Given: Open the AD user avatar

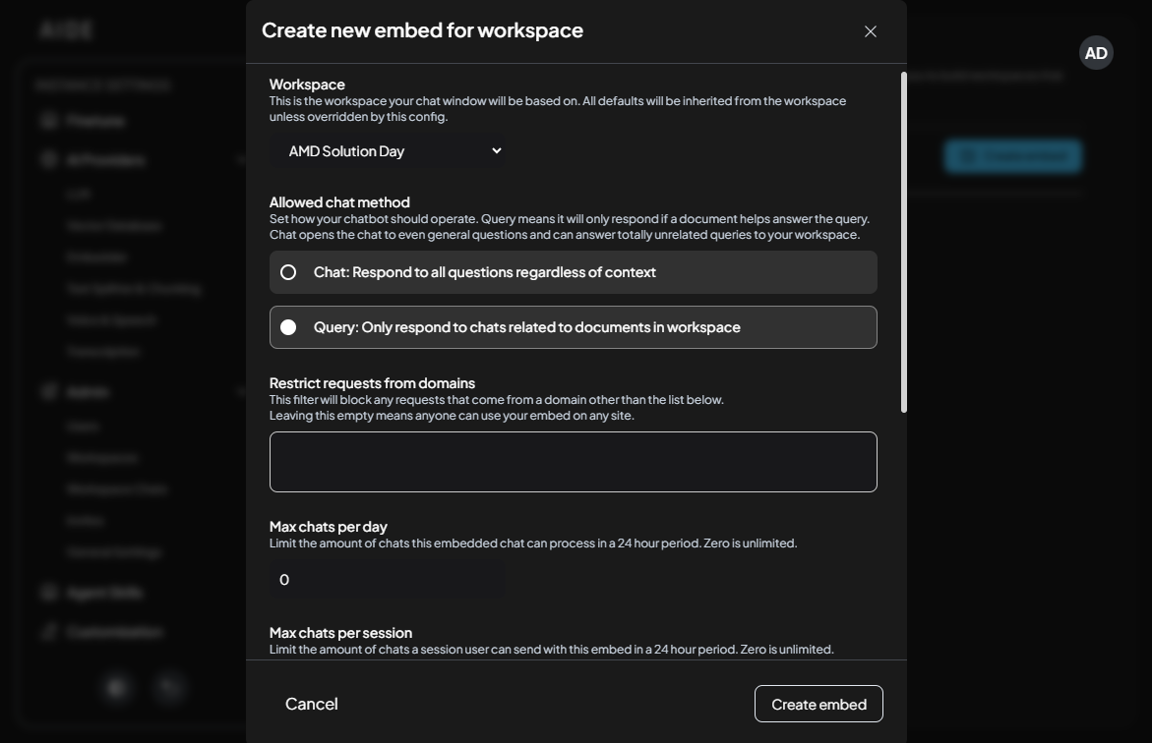Looking at the screenshot, I should click(x=1095, y=52).
